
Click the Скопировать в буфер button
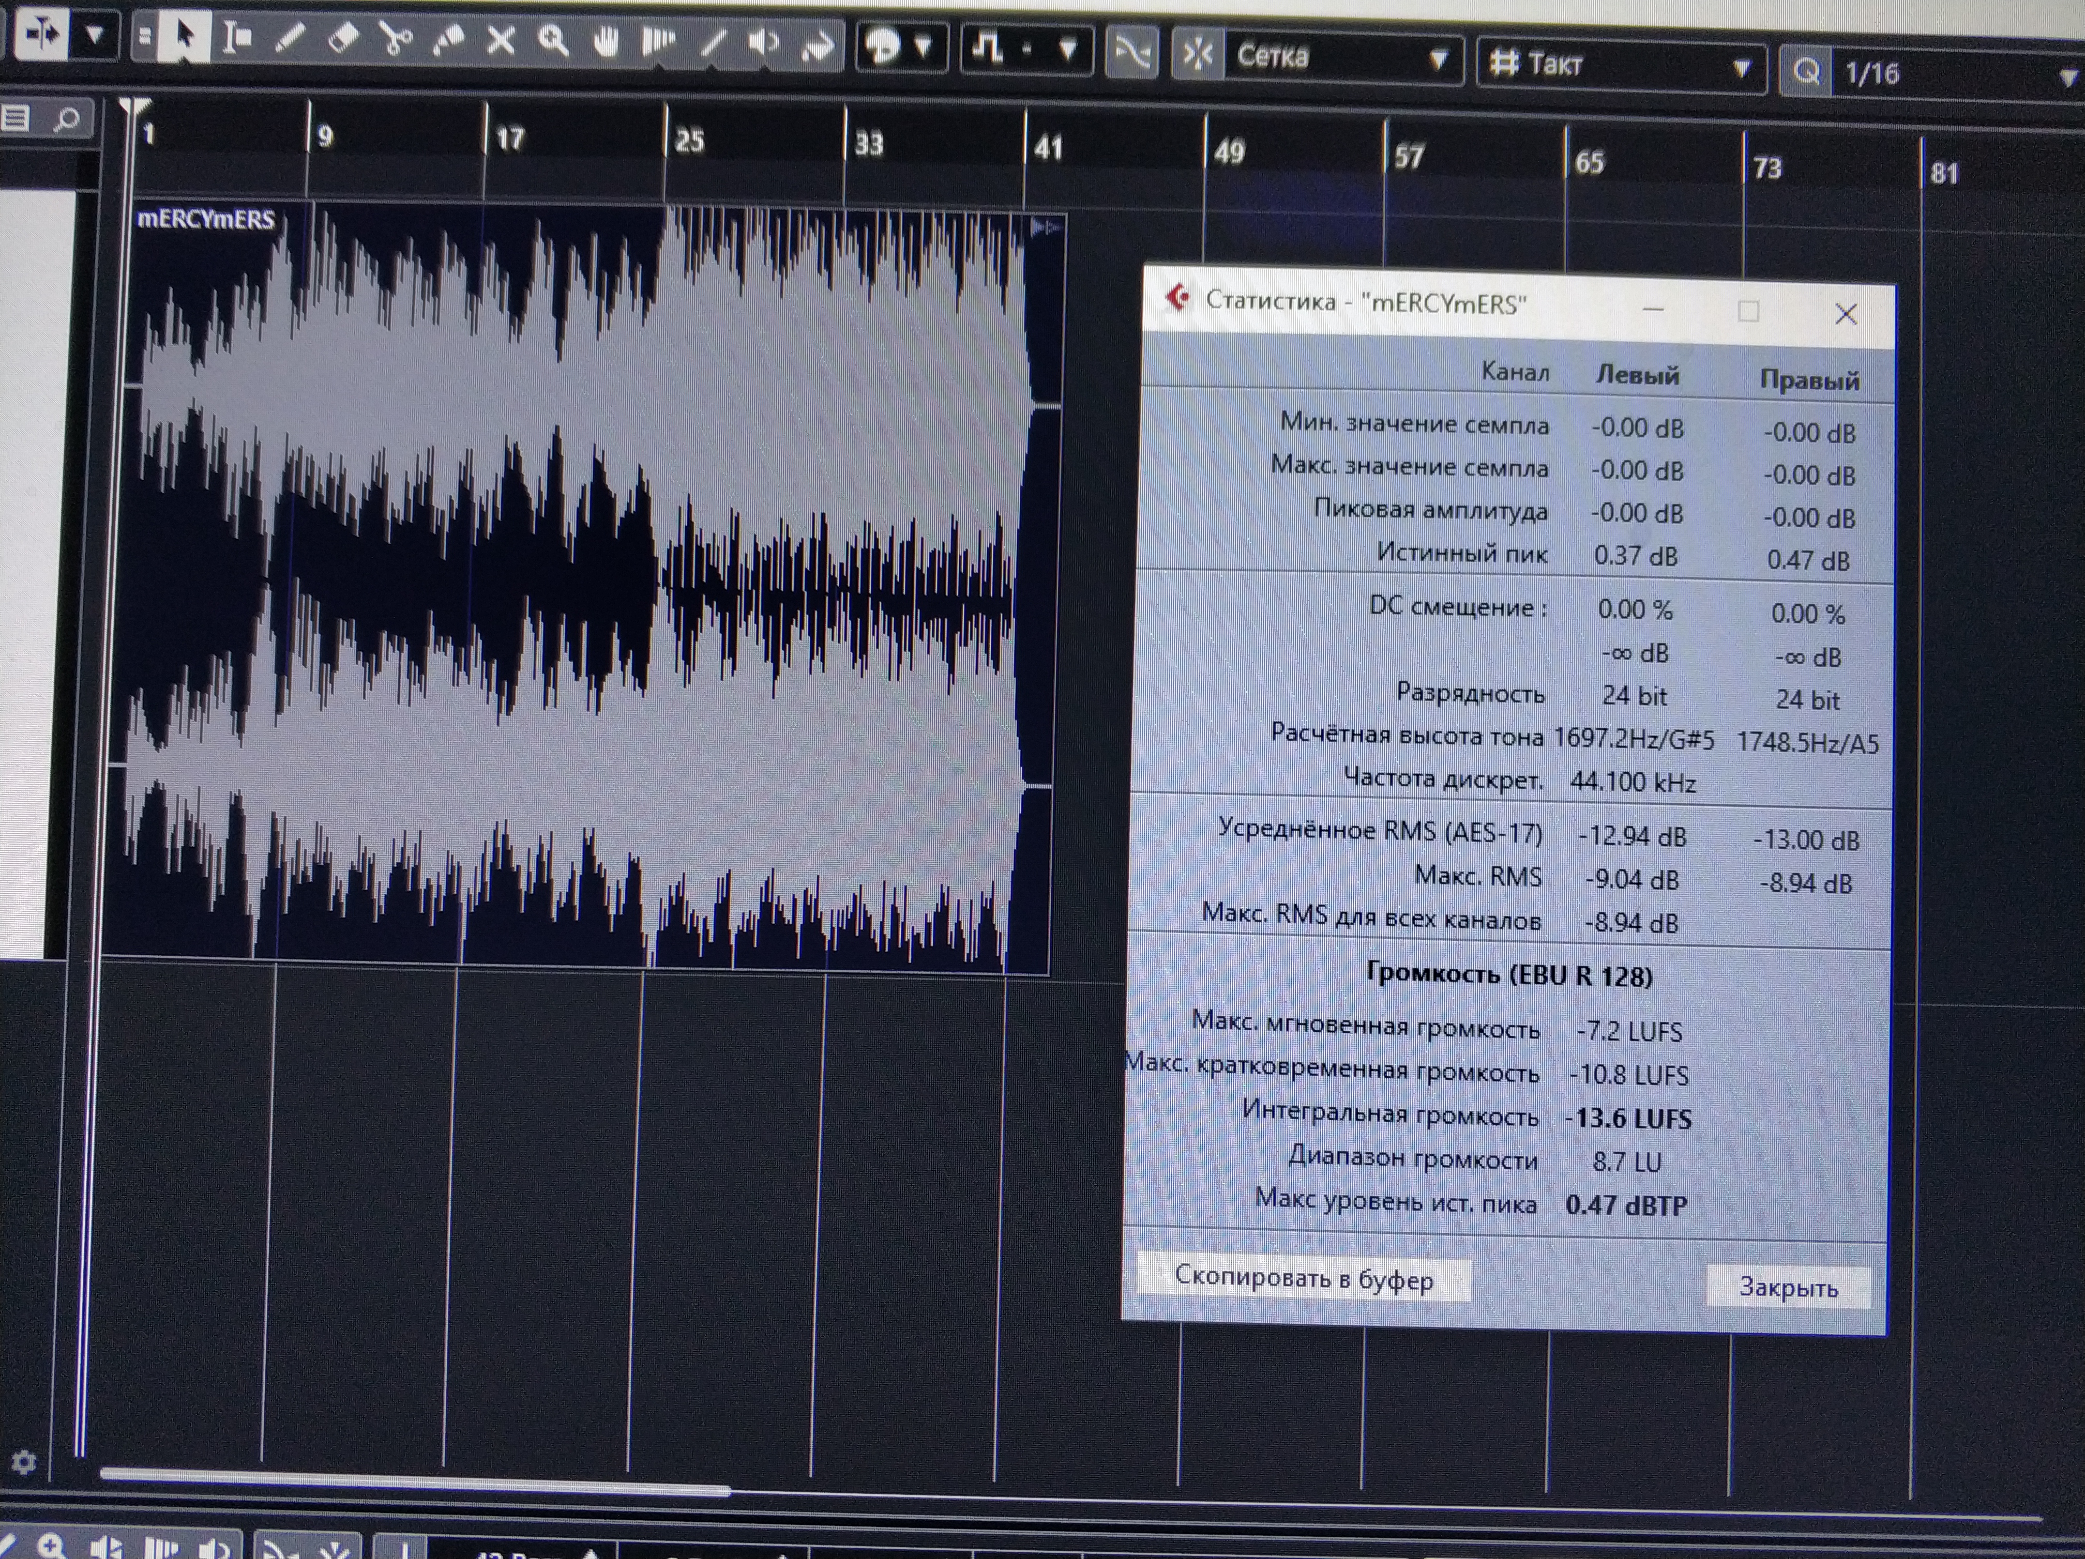click(x=1303, y=1279)
